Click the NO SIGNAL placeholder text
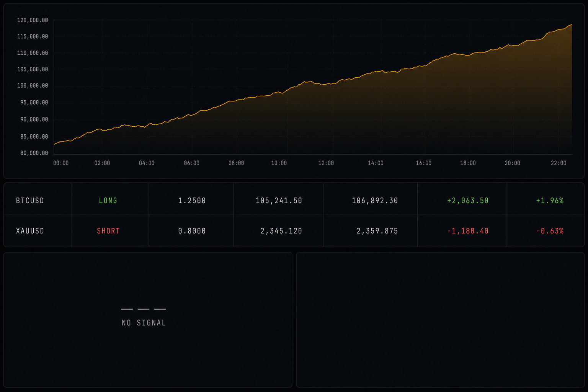588x392 pixels. point(144,323)
